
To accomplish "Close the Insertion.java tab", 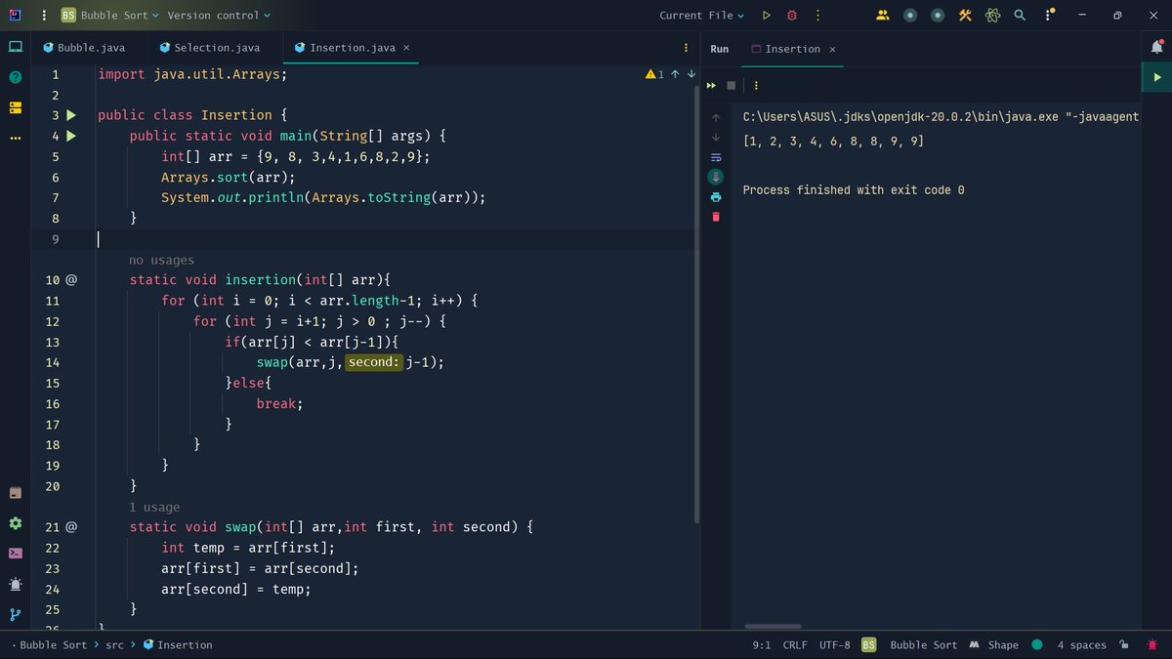I will tap(406, 48).
